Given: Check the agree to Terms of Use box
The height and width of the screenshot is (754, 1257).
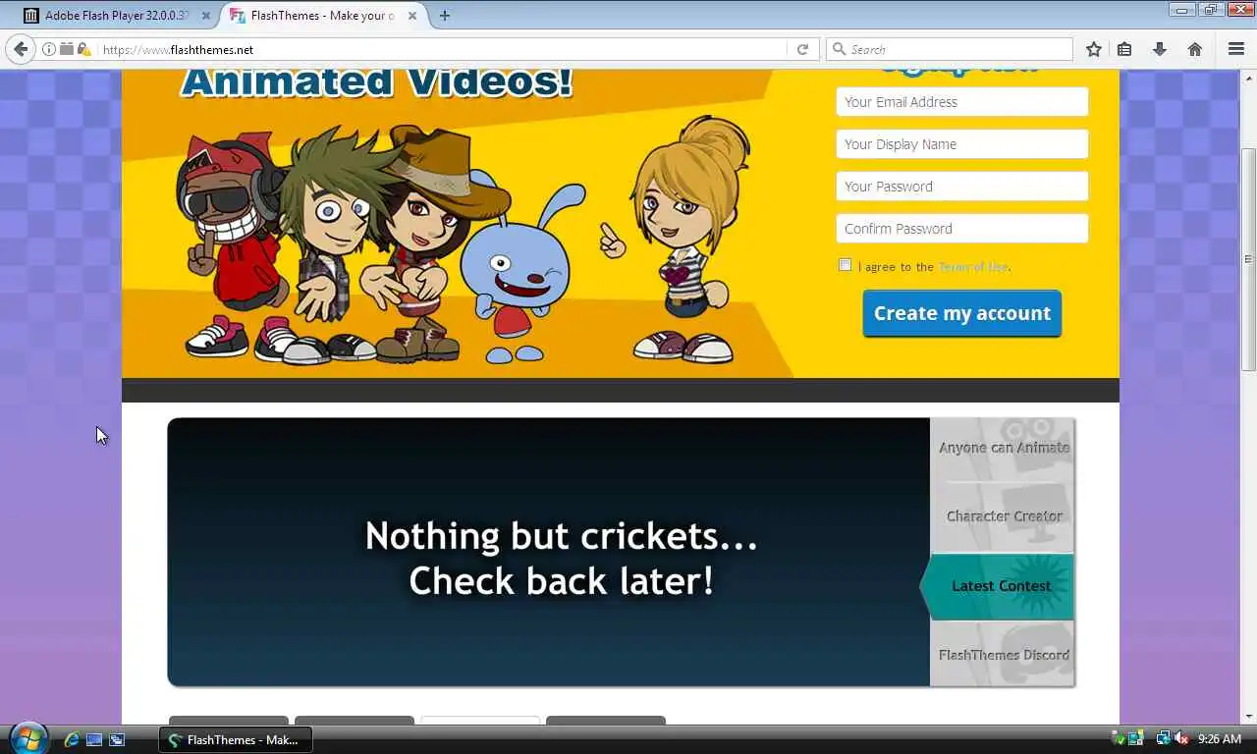Looking at the screenshot, I should [x=846, y=265].
